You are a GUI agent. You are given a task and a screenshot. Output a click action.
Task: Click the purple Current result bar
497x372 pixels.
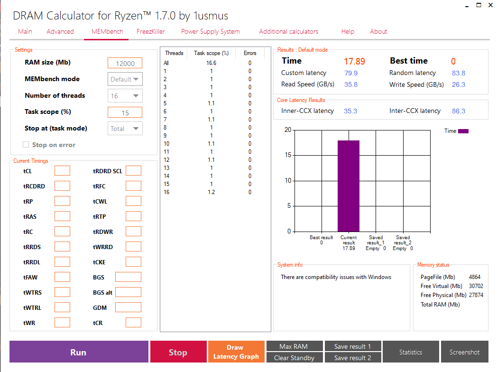tap(349, 186)
